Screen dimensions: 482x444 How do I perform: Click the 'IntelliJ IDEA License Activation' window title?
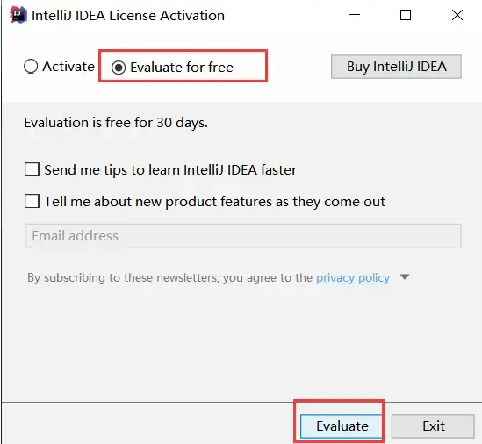tap(128, 16)
